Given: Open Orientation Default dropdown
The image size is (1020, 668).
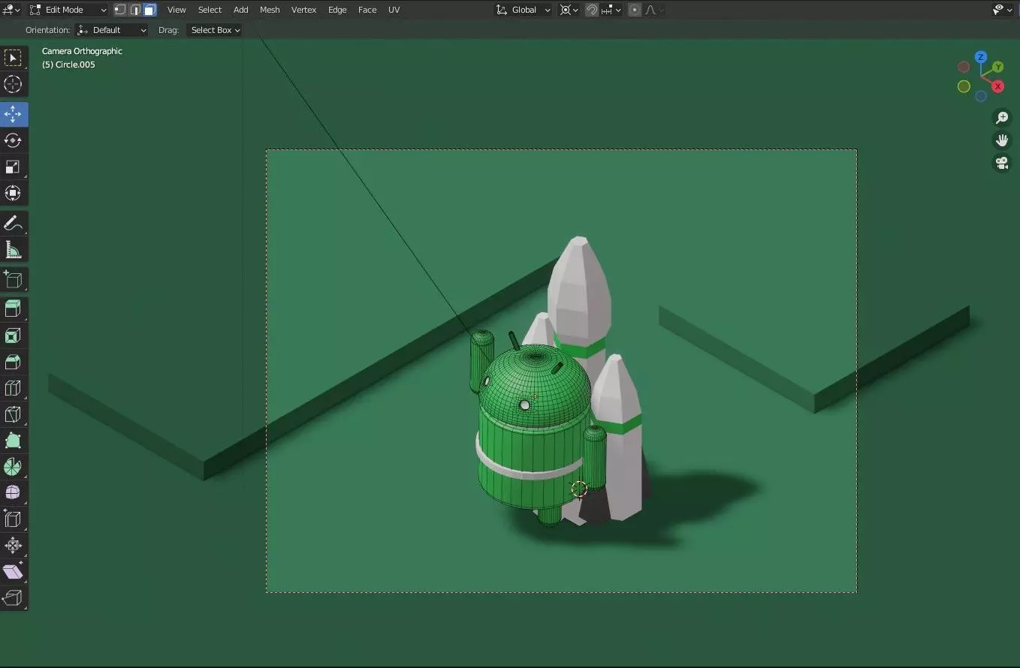Looking at the screenshot, I should 111,30.
